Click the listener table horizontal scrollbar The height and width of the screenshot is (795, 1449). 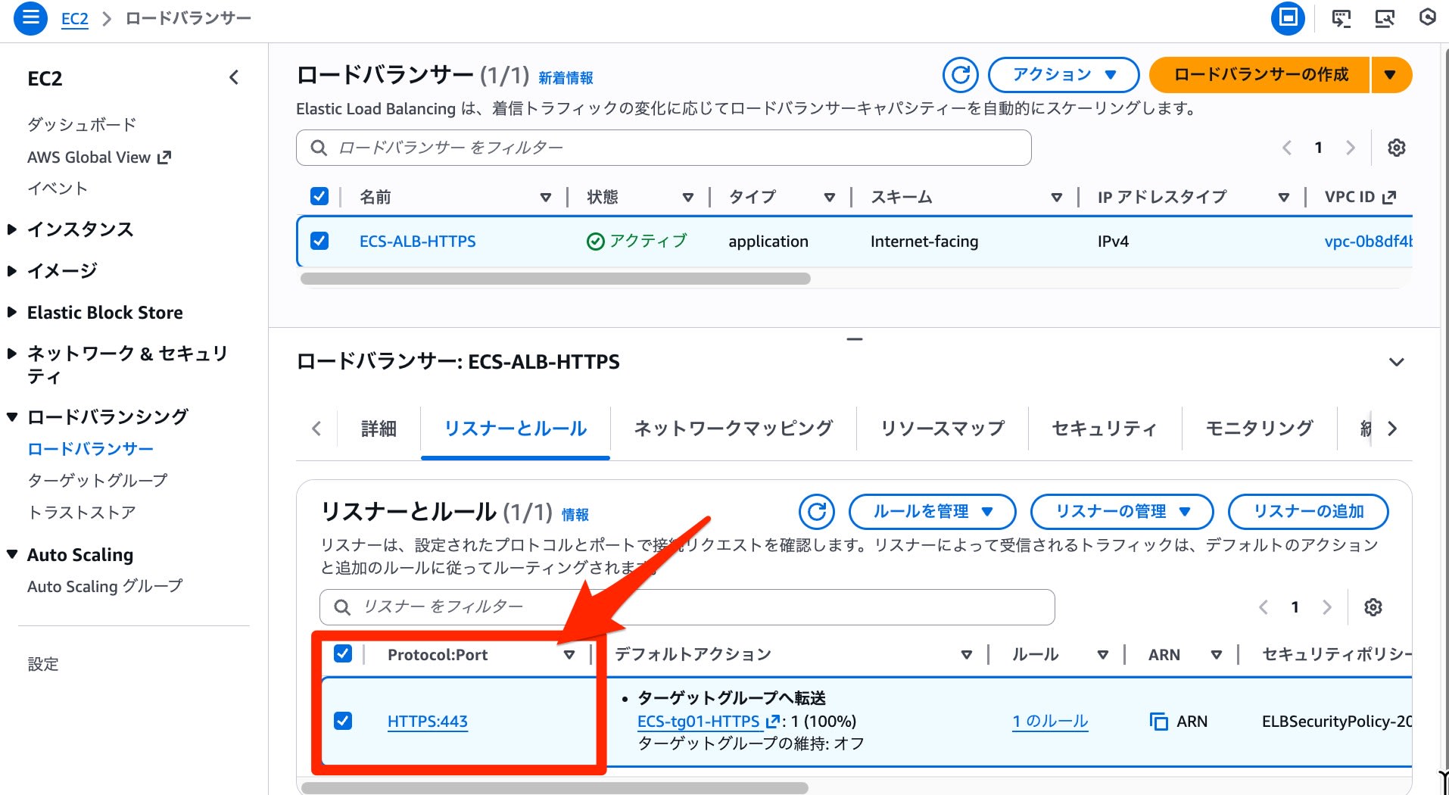[x=554, y=788]
